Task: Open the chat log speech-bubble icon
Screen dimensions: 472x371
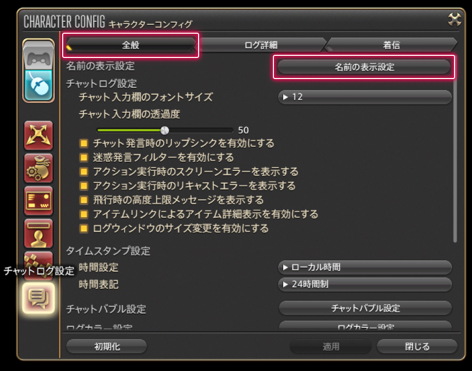Action: coord(38,298)
